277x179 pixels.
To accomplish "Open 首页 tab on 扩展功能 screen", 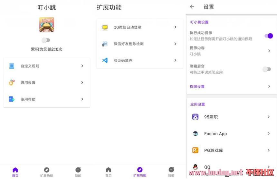I will [x=108, y=172].
